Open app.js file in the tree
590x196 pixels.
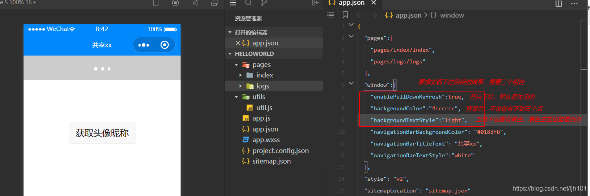261,118
